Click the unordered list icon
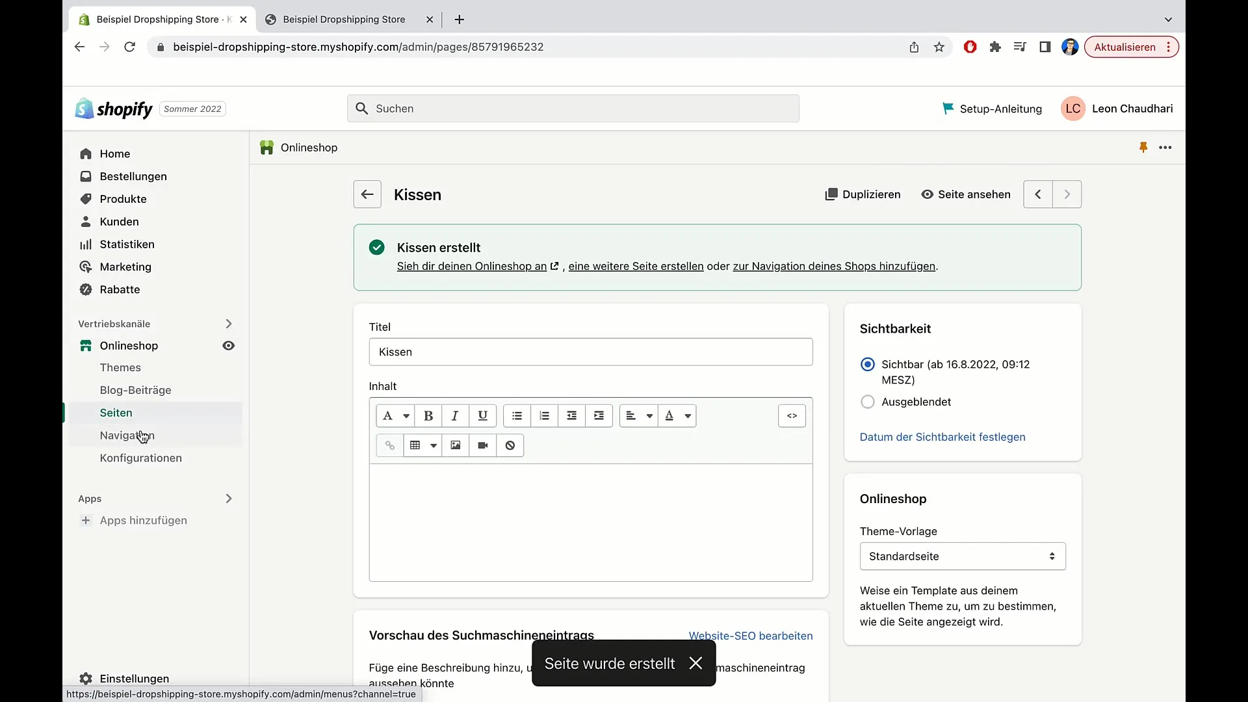This screenshot has height=702, width=1248. (516, 416)
